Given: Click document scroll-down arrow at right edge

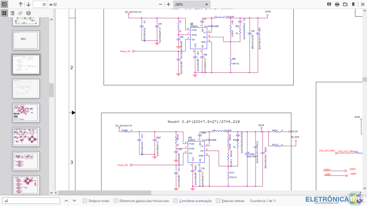Looking at the screenshot, I should click(x=365, y=188).
